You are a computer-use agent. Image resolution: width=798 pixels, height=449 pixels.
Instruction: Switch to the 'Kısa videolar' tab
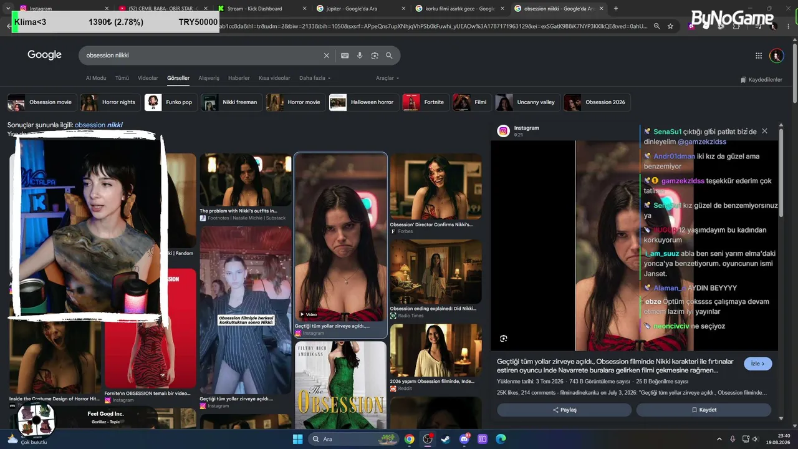tap(274, 78)
